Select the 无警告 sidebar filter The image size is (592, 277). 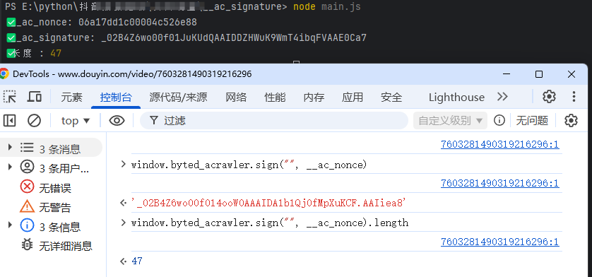(55, 207)
